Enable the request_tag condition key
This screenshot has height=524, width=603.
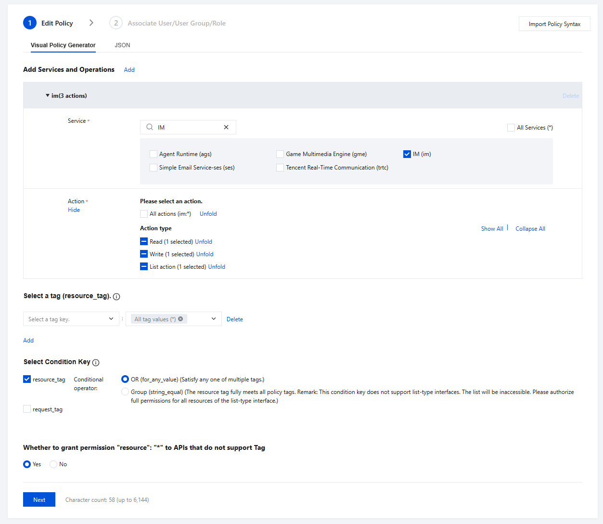pyautogui.click(x=27, y=409)
